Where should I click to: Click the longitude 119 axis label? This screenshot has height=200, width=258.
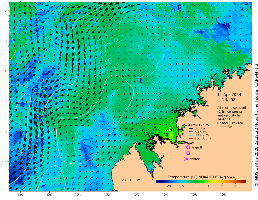tap(20, 195)
